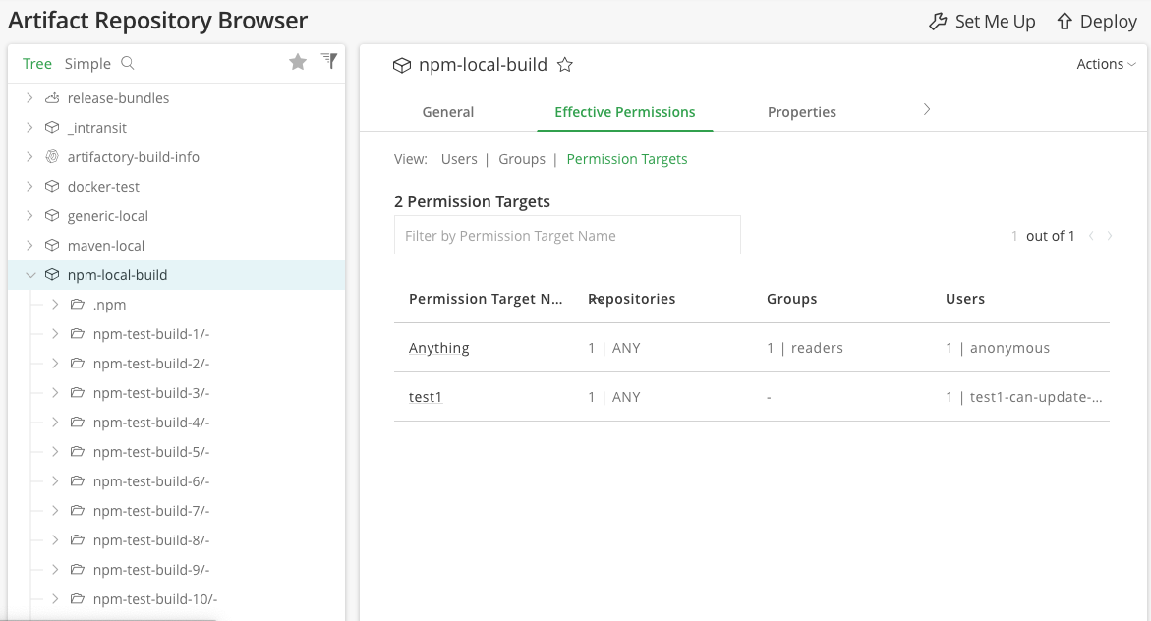Expand the .npm folder

pyautogui.click(x=55, y=304)
